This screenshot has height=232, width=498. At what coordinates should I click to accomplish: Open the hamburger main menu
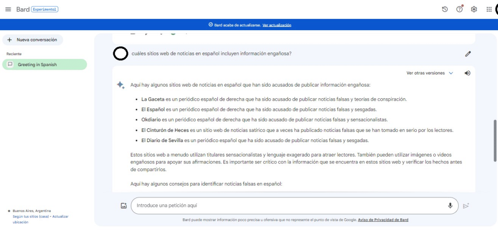click(x=8, y=9)
